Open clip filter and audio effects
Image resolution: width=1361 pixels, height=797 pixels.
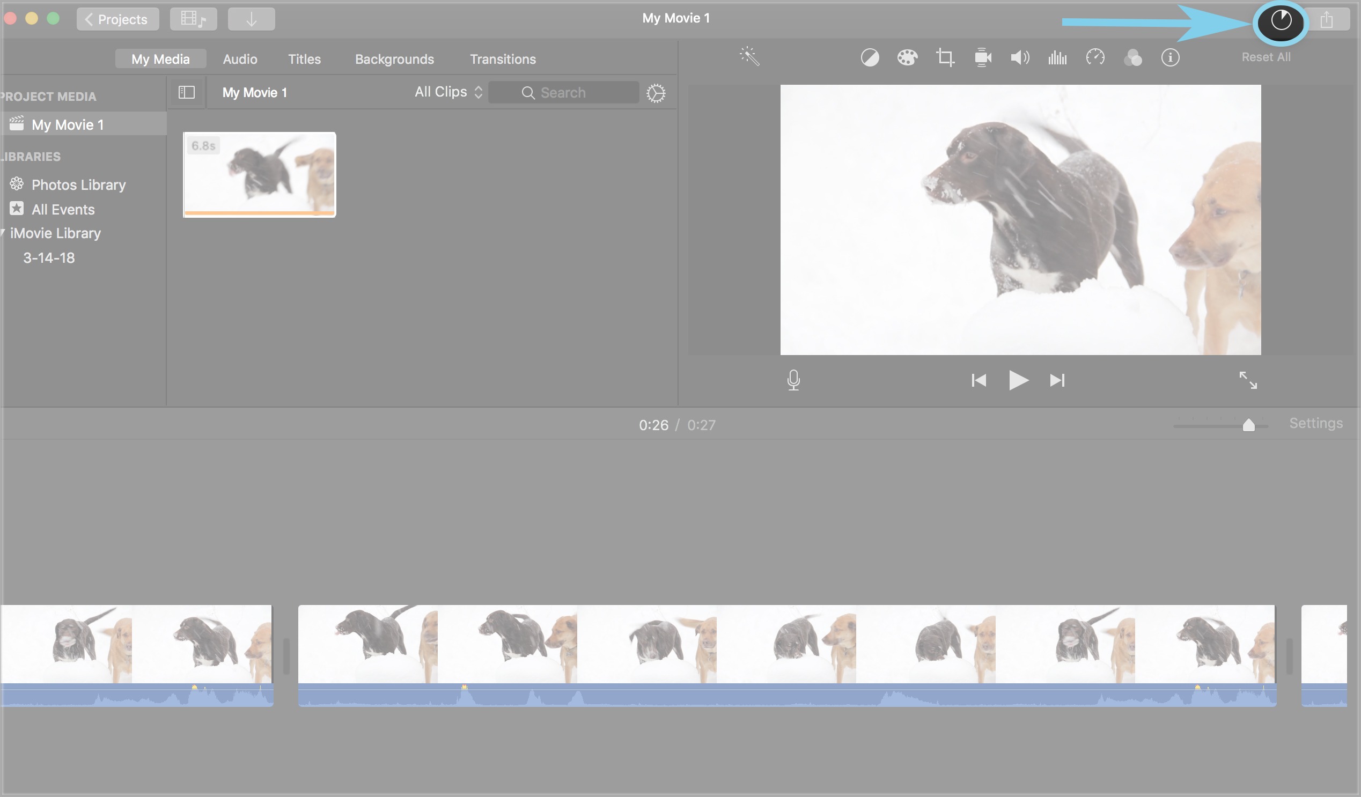click(x=1132, y=57)
